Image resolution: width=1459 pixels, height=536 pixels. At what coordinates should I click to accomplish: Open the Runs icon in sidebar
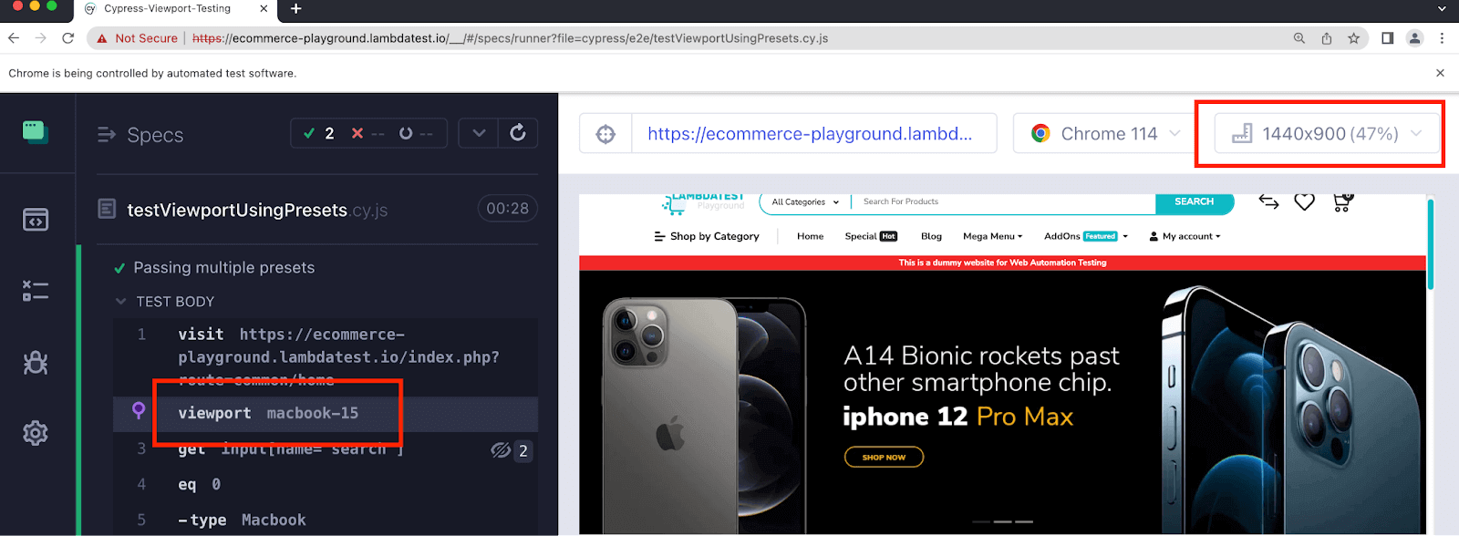coord(36,291)
